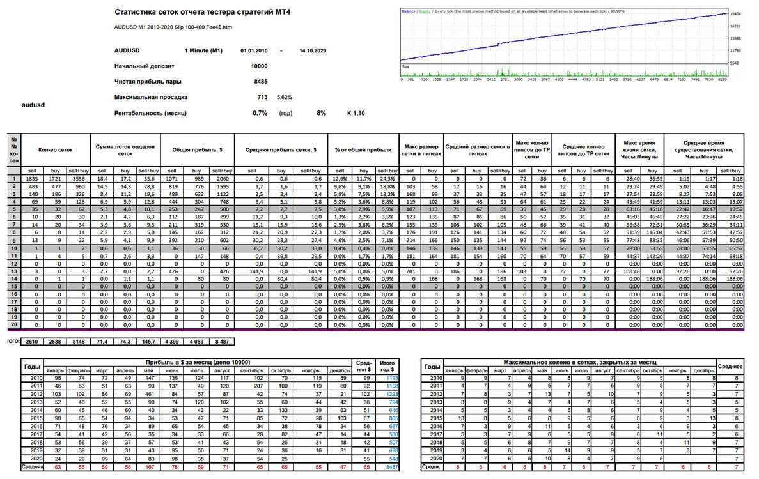Viewport: 759px width, 479px height.
Task: Click 'Макс время жизни сетки' header
Action: coord(640,150)
